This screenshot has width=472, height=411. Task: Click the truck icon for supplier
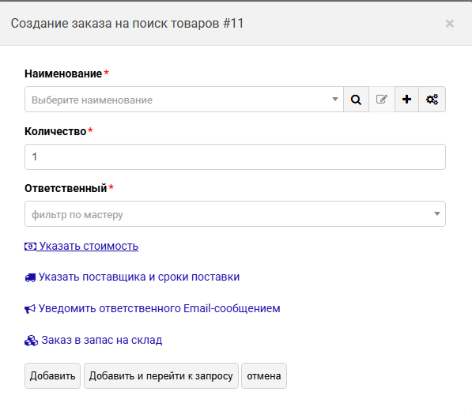(x=30, y=277)
